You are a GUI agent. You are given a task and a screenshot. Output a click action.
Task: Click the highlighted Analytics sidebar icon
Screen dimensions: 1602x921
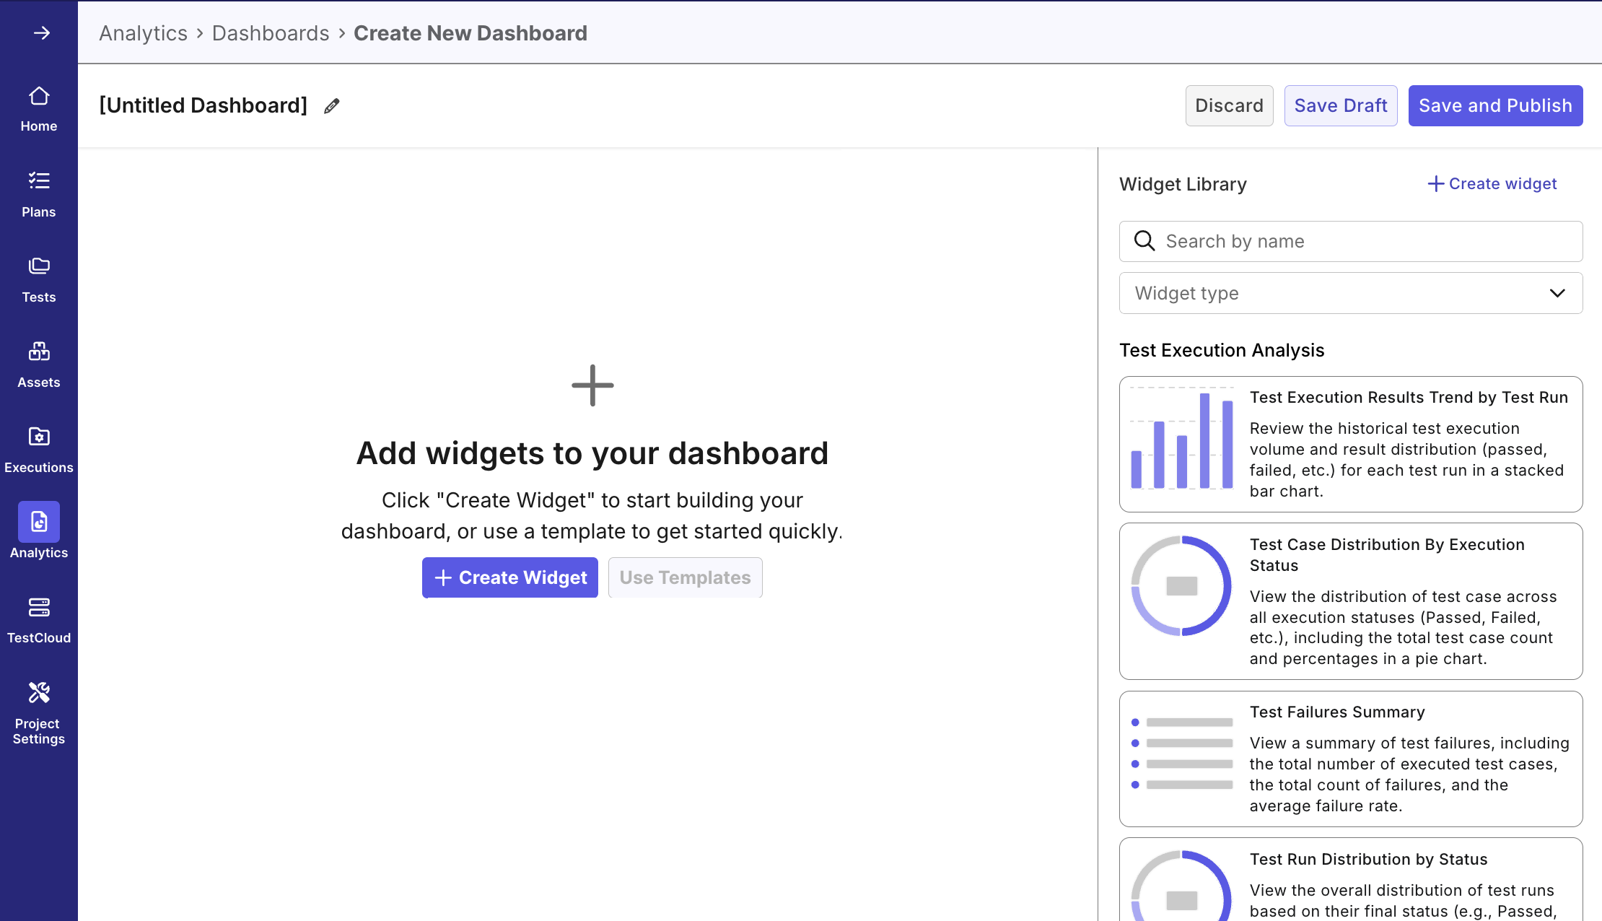[x=39, y=521]
